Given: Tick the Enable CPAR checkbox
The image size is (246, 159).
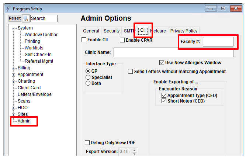Looking at the screenshot, I should click(122, 40).
